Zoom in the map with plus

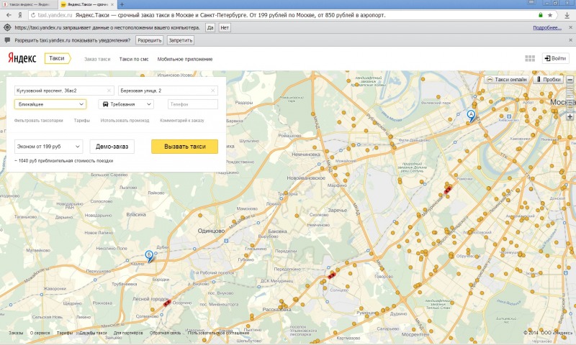coord(570,116)
